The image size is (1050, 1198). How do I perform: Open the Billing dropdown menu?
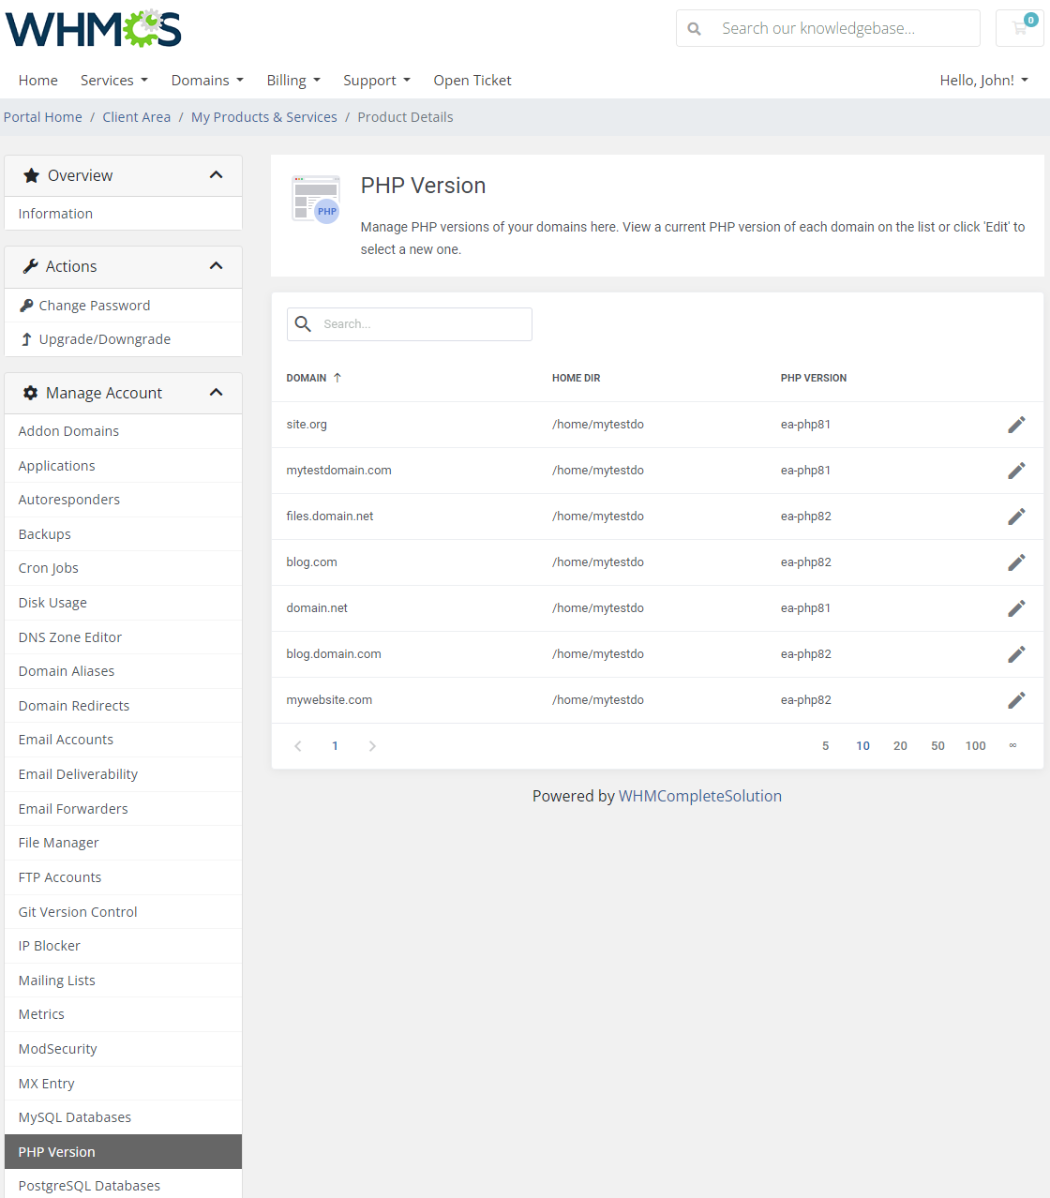[x=293, y=81]
